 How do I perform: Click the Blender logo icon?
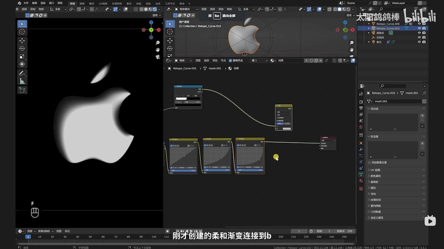click(19, 3)
